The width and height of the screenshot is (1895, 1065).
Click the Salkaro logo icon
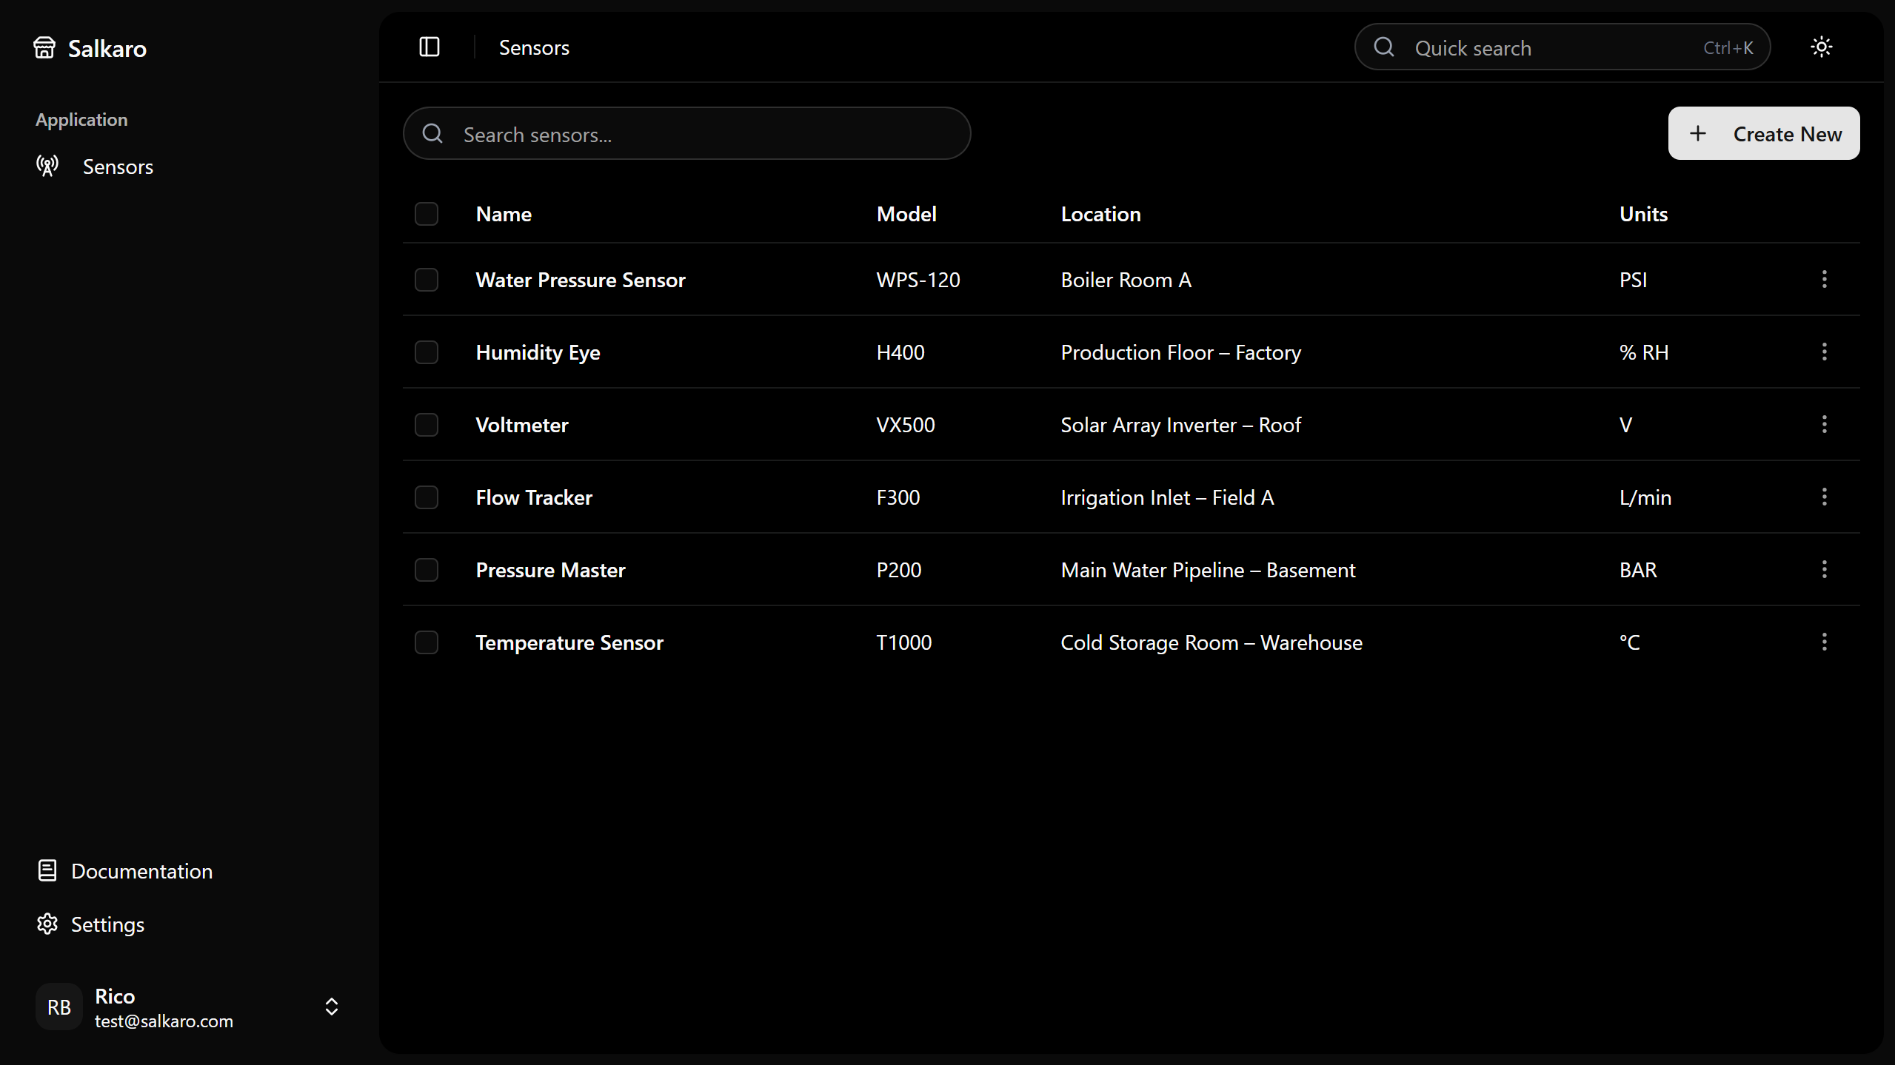[44, 47]
